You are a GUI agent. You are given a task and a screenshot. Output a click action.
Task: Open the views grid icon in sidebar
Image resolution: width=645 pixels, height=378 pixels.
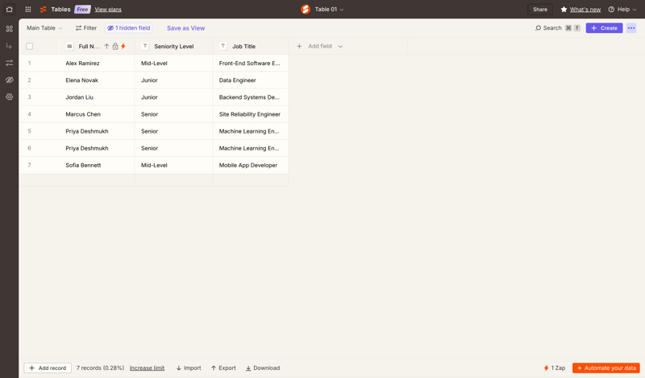(x=9, y=29)
